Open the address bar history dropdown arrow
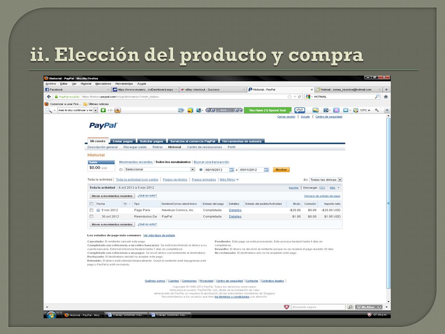 295,97
